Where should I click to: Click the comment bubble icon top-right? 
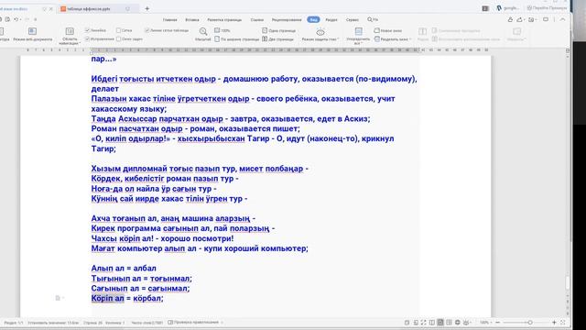(546, 19)
